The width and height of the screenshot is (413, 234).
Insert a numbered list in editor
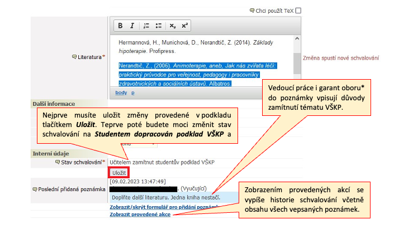pyautogui.click(x=146, y=26)
